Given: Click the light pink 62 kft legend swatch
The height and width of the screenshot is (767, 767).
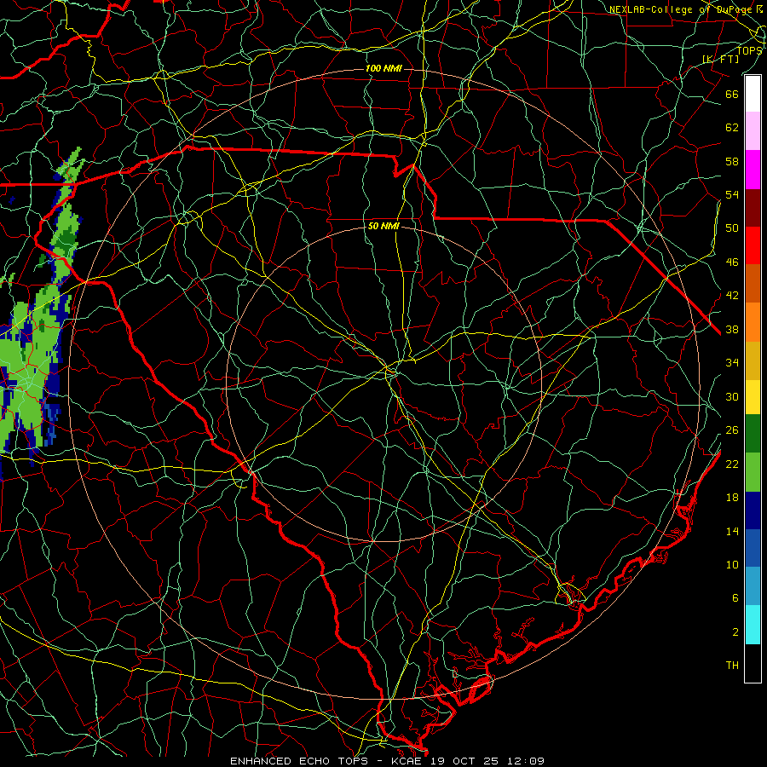Looking at the screenshot, I should tap(753, 130).
